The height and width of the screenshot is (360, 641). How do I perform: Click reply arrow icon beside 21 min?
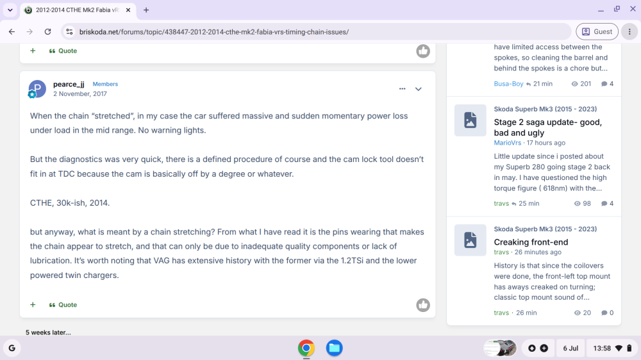528,84
